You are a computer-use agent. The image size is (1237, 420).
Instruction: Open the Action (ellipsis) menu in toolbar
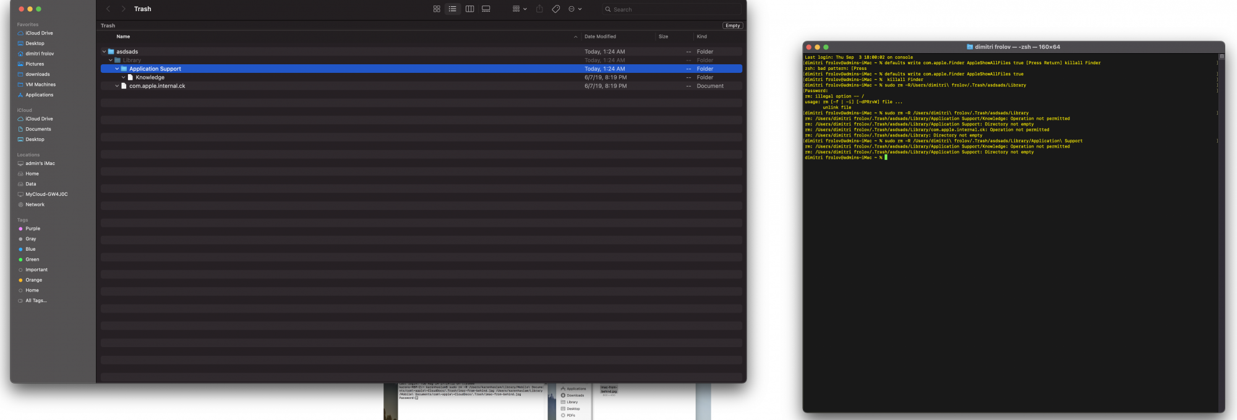575,9
